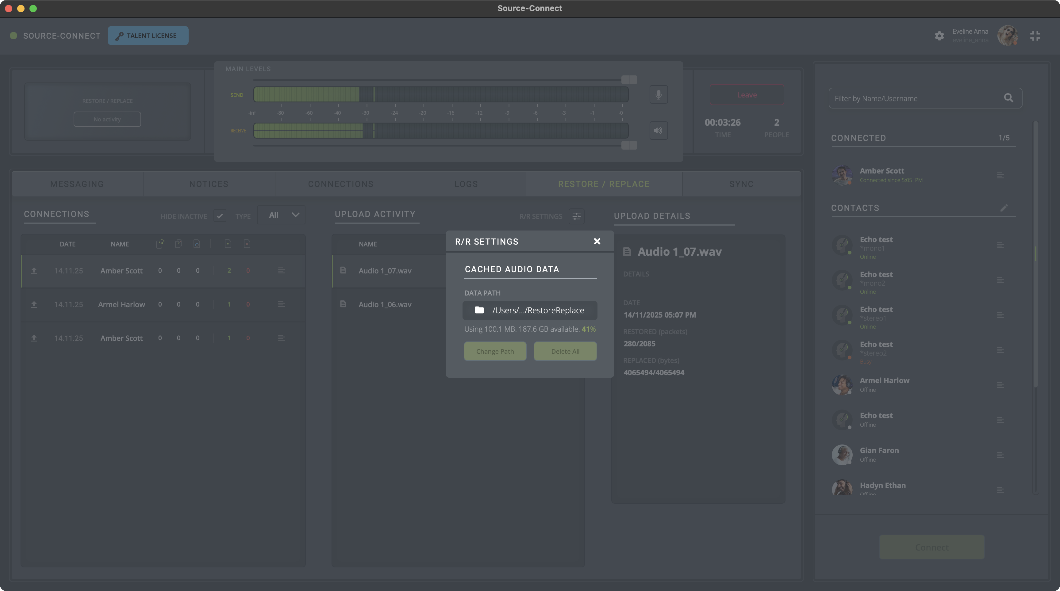Switch to the Messaging tab

(77, 184)
